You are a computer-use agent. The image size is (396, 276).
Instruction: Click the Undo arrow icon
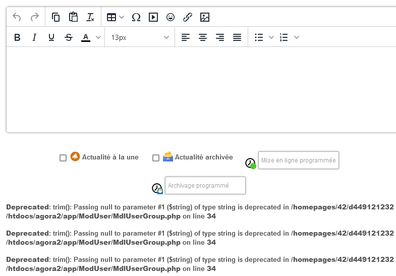click(x=17, y=17)
